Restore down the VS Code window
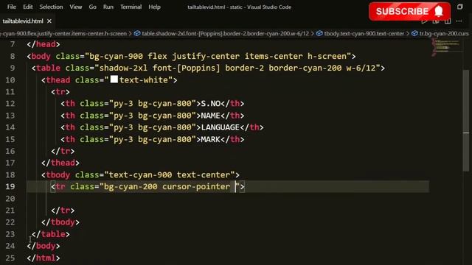 coord(459,7)
